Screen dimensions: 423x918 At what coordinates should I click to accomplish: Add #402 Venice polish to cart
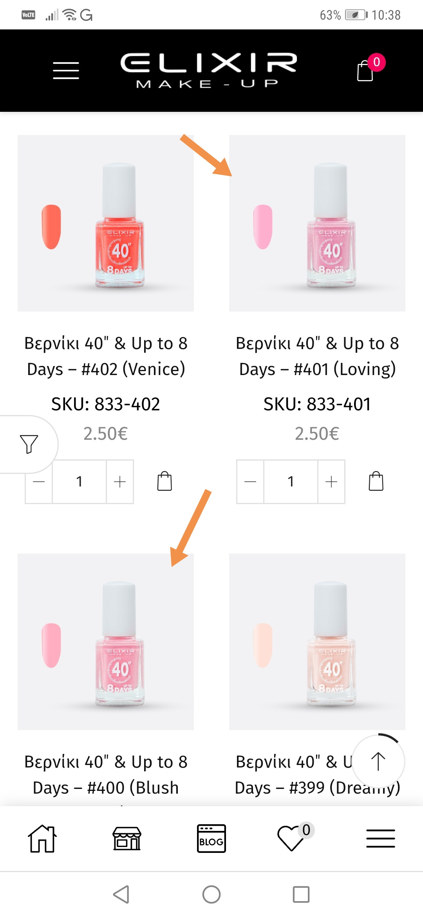tap(164, 481)
